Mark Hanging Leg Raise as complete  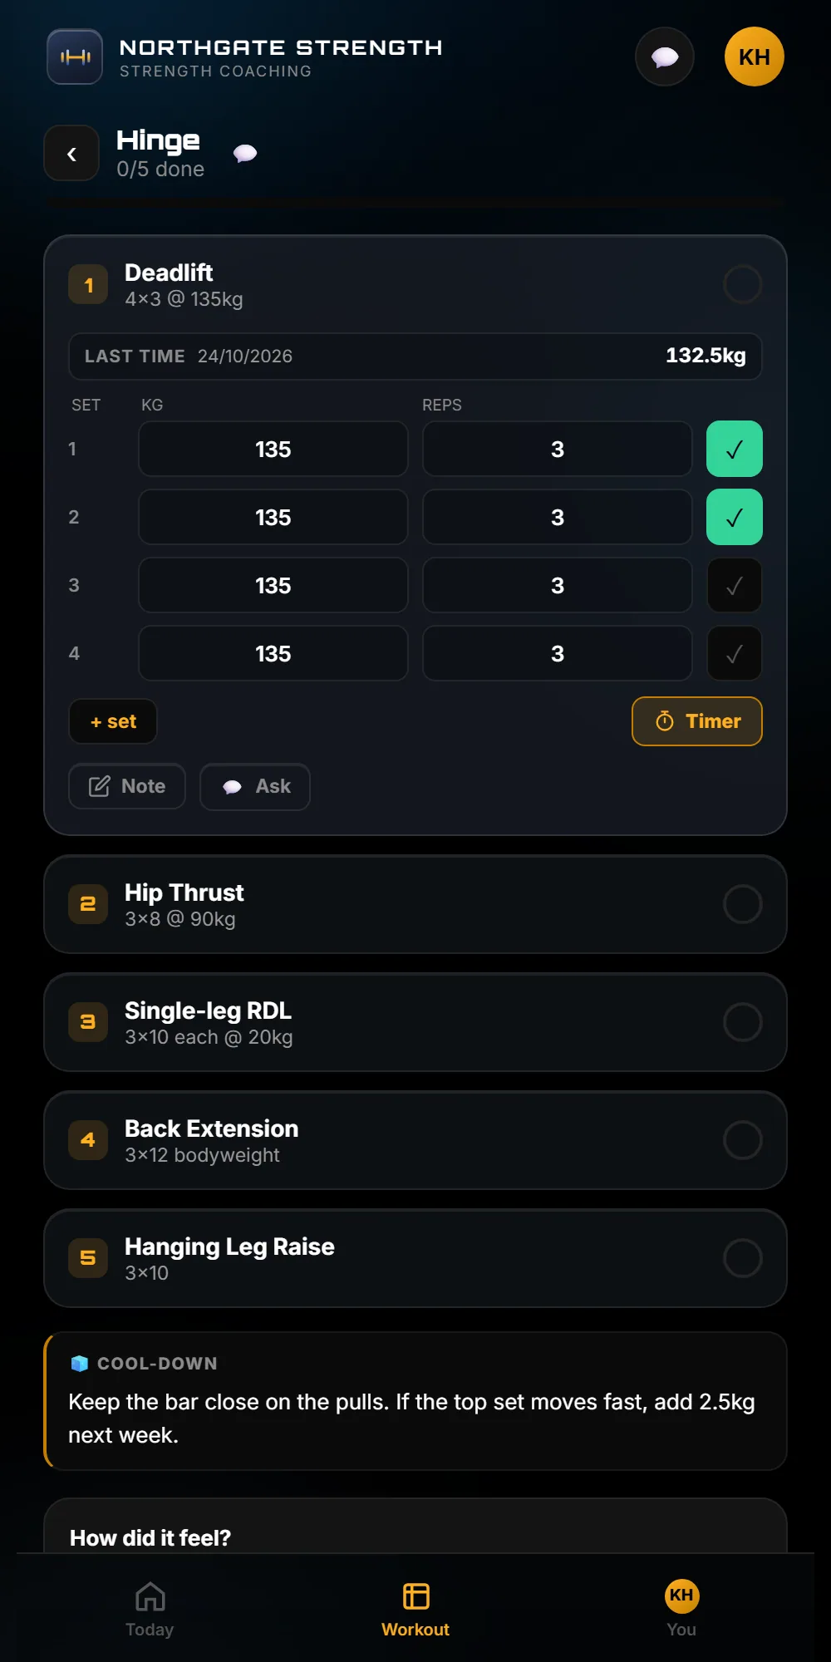[743, 1258]
